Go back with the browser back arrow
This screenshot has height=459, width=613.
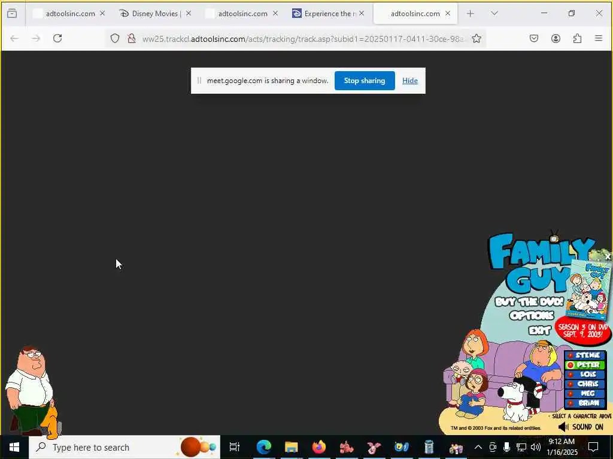14,38
